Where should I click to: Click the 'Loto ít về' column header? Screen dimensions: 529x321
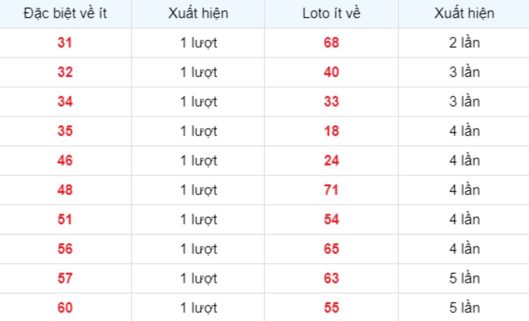331,14
